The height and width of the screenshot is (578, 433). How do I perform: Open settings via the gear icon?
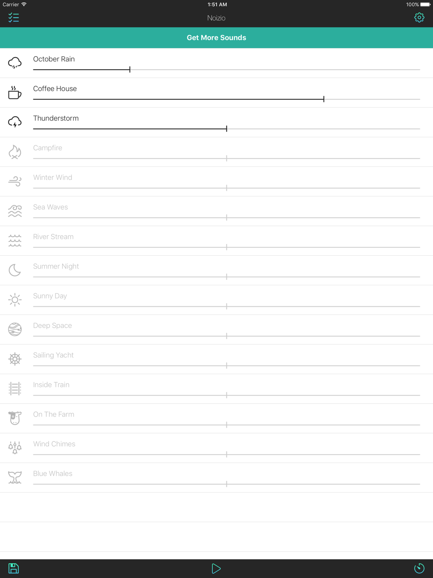(x=419, y=18)
